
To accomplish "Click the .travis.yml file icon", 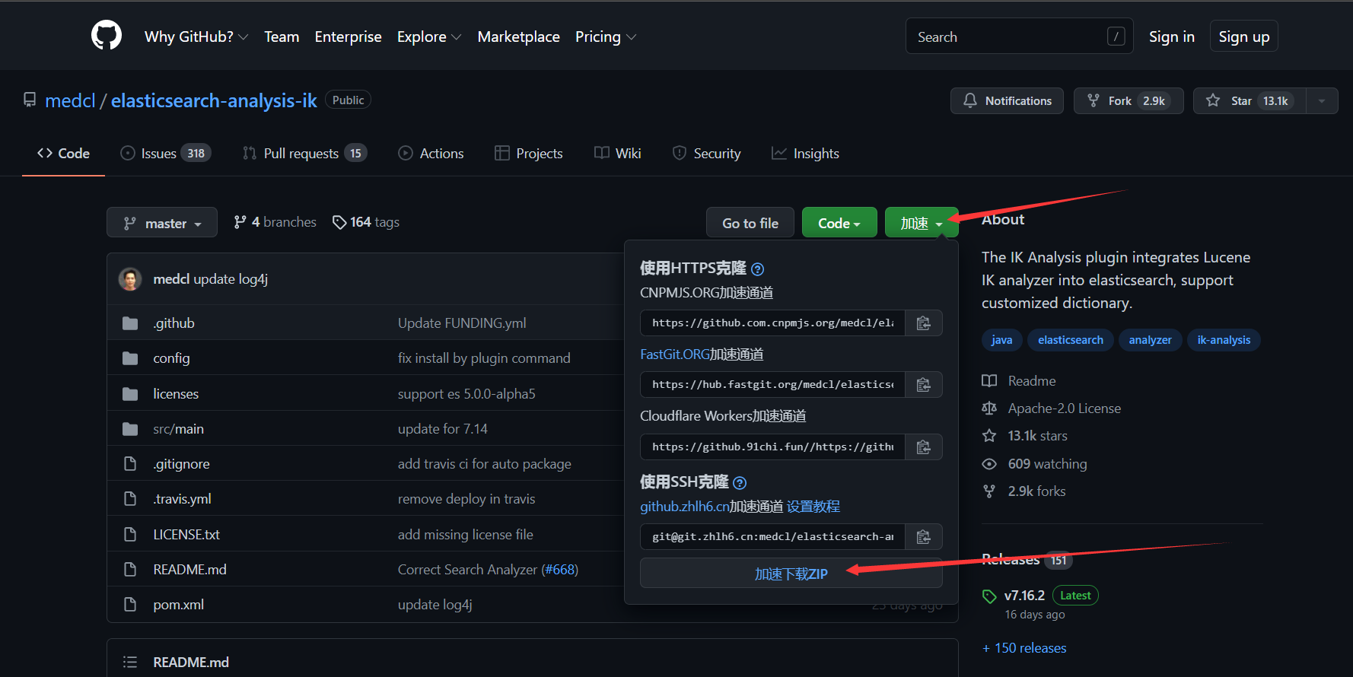I will coord(130,499).
